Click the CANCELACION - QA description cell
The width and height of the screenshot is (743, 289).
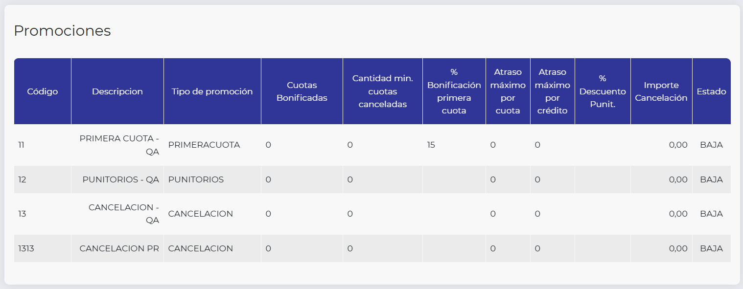tap(124, 214)
